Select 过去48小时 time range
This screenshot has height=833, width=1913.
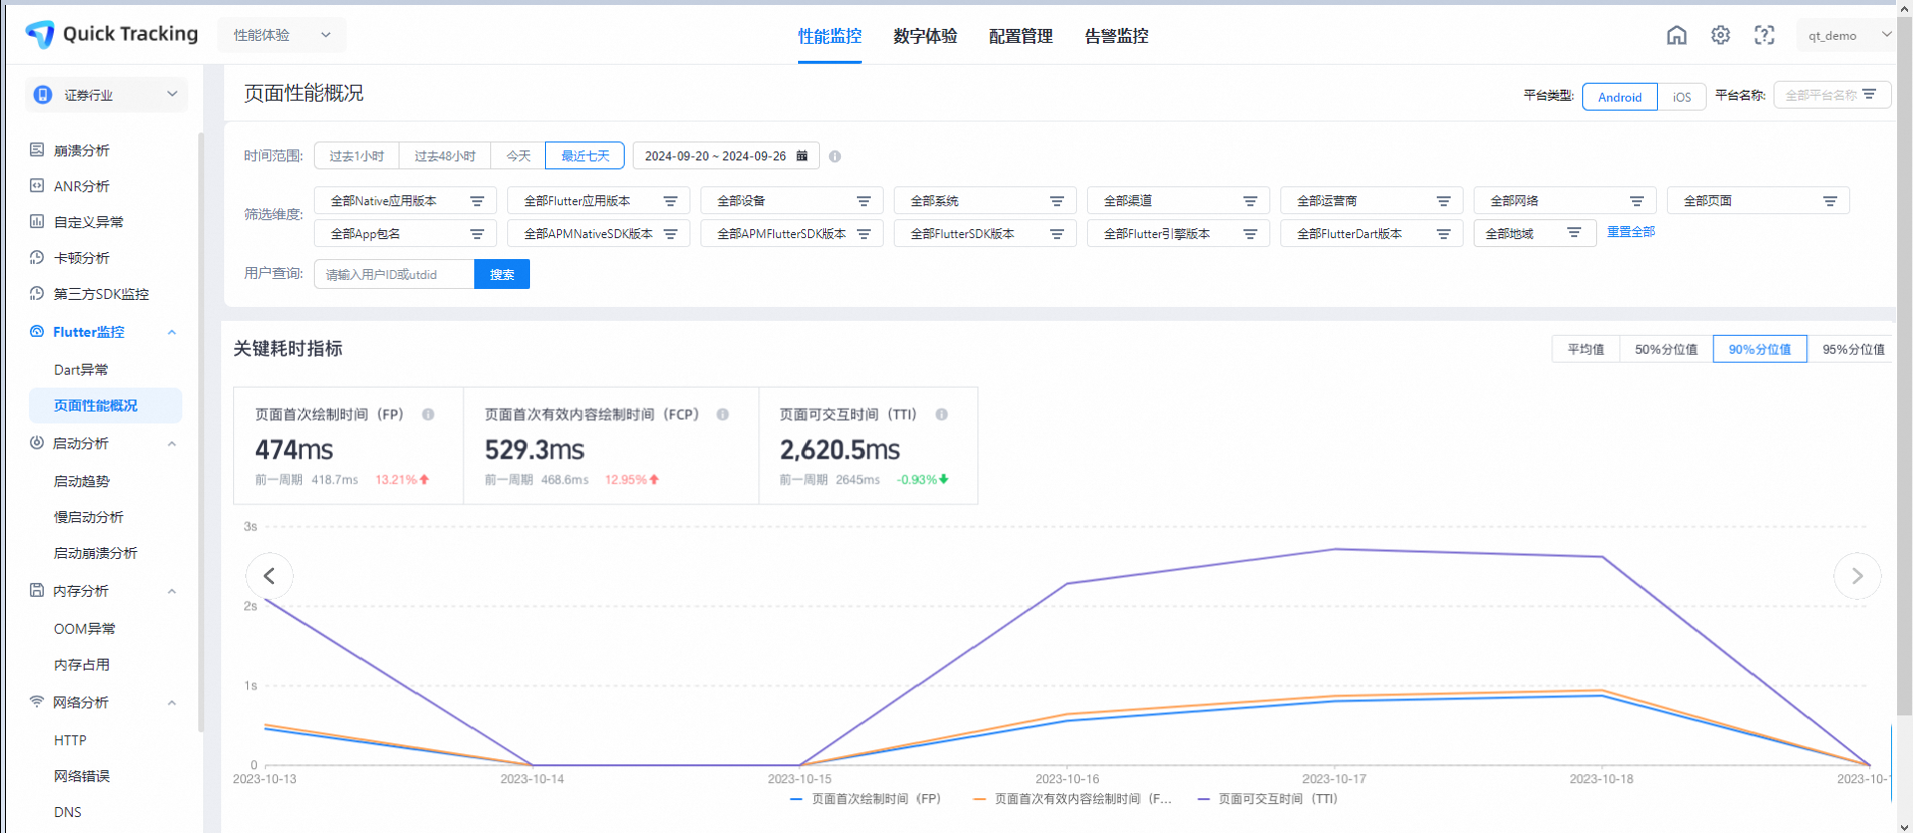pyautogui.click(x=445, y=155)
